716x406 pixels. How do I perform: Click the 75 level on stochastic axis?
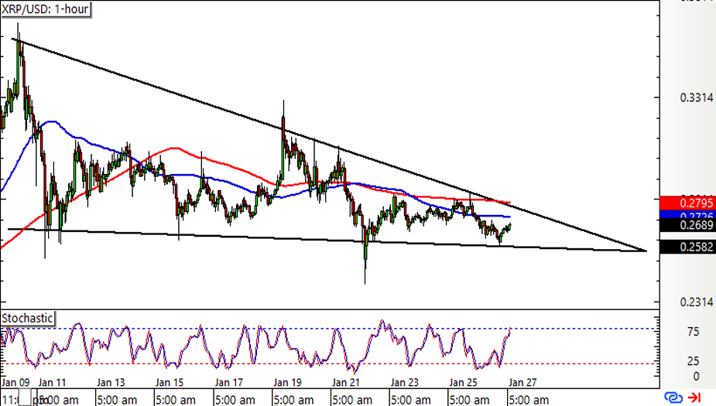coord(693,332)
